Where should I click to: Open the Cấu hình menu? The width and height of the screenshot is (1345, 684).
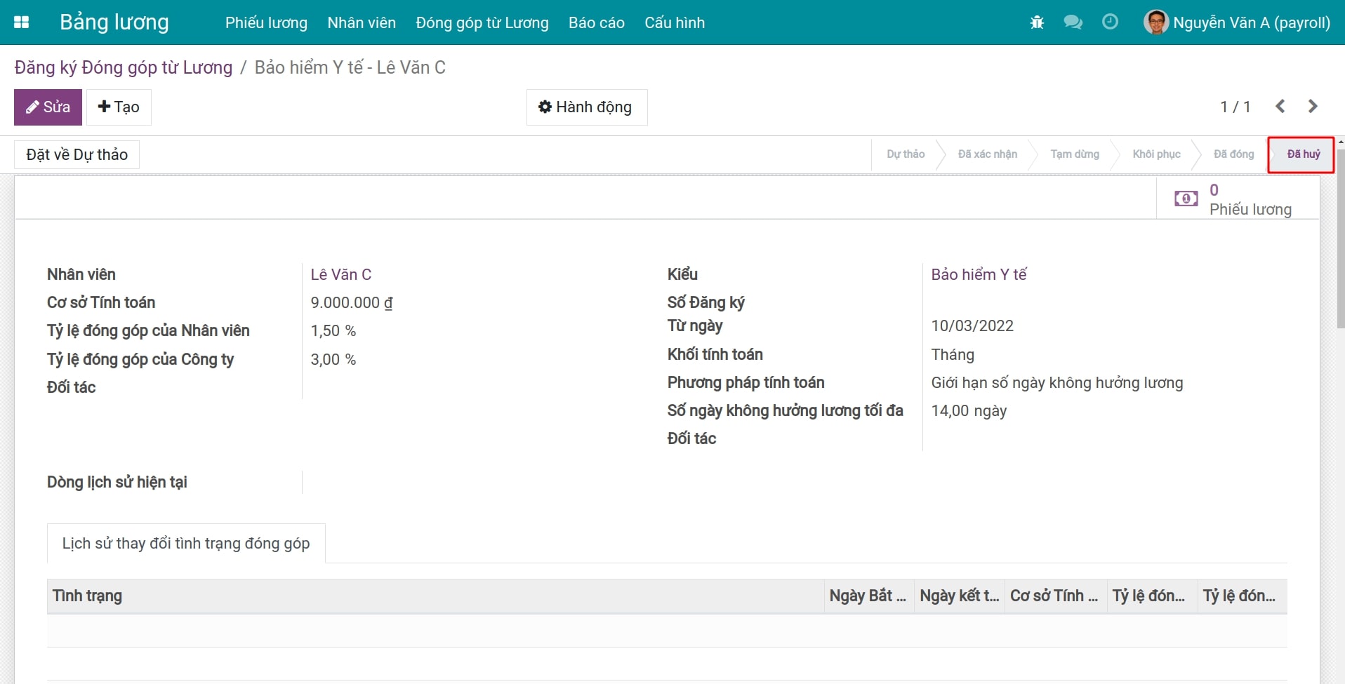click(674, 23)
